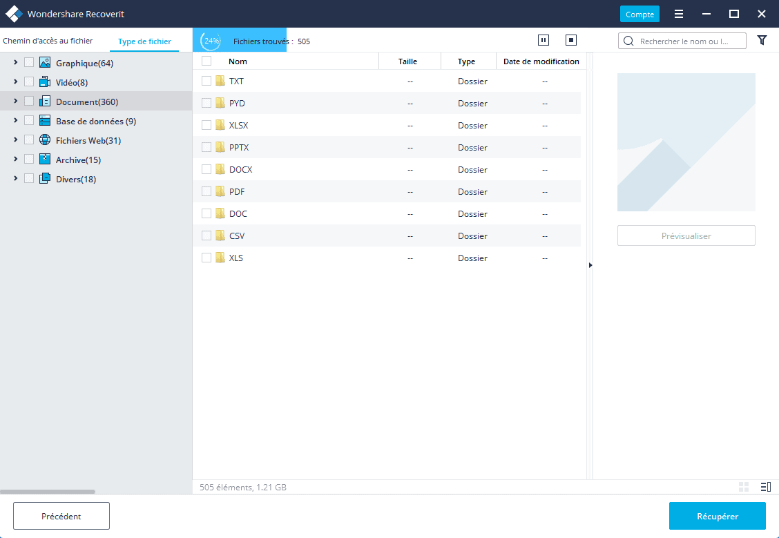Screen dimensions: 779x538
Task: Tick the DOCX folder checkbox
Action: 206,169
